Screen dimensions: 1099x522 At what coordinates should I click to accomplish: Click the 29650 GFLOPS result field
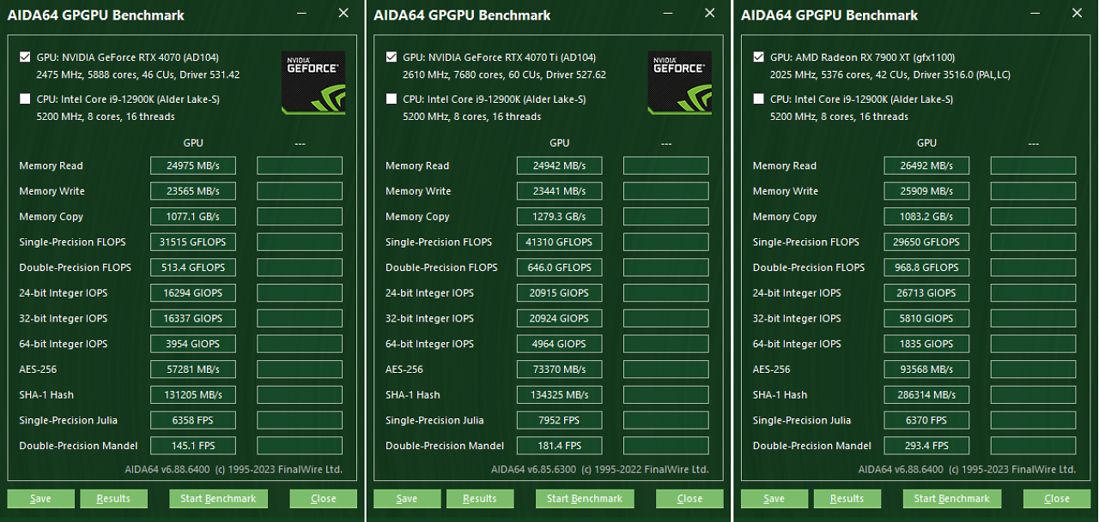pos(927,242)
